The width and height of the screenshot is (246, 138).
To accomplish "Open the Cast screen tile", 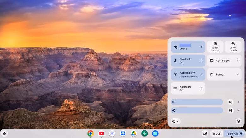I will [x=224, y=60].
